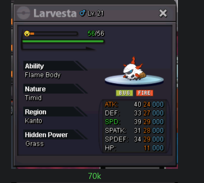Viewport: 204px width, 183px height.
Task: Click the Pokeball icon beside Larvesta's name
Action: tap(23, 13)
